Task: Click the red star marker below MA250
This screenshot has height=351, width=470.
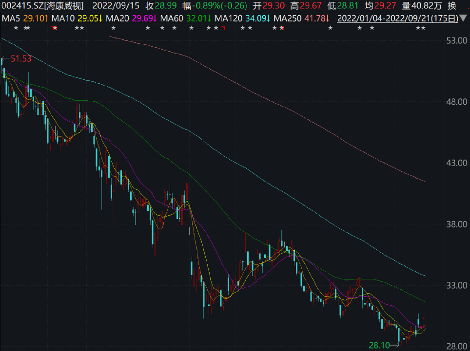Action: pyautogui.click(x=281, y=28)
